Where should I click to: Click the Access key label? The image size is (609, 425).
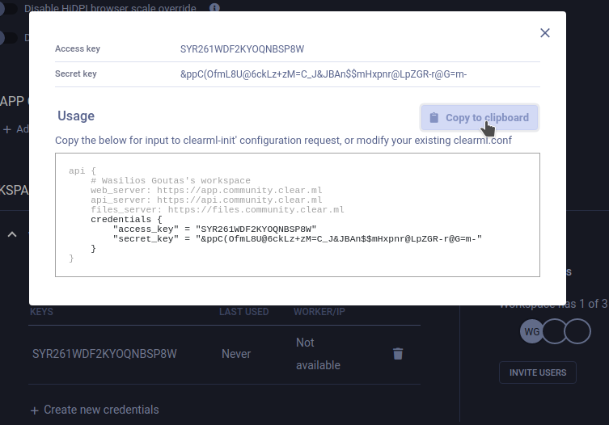[78, 49]
